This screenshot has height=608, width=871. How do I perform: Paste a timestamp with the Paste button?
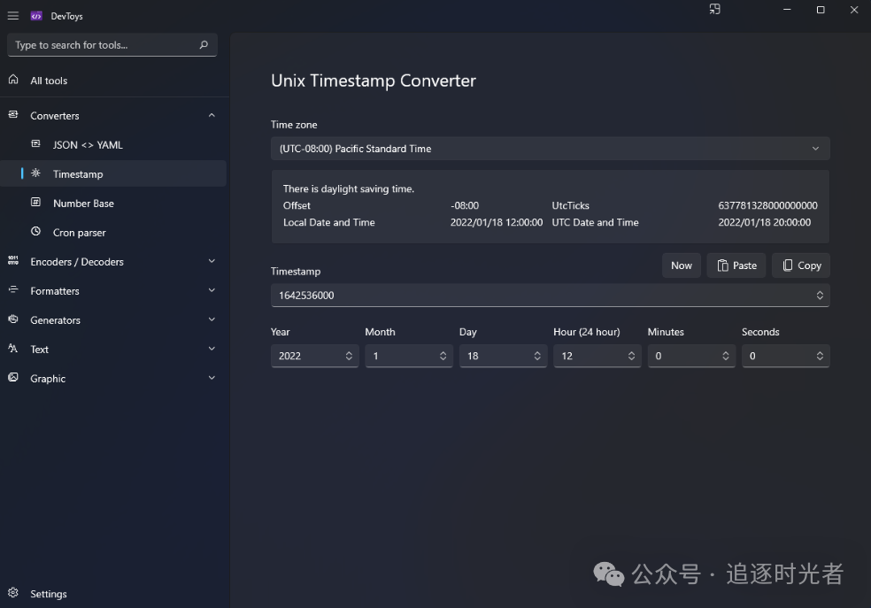(x=736, y=266)
